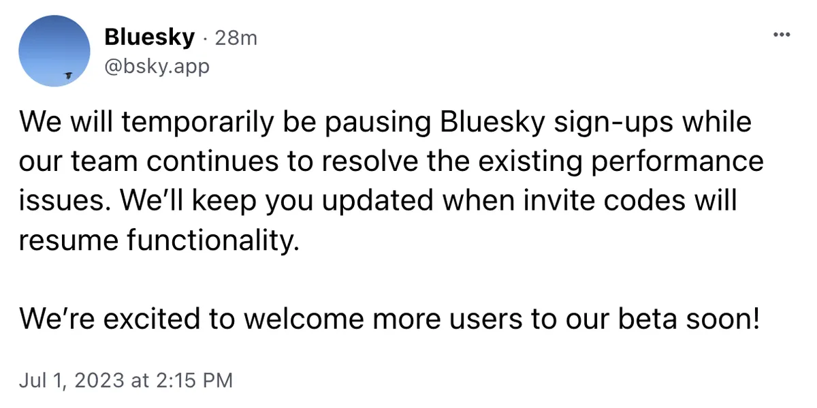Click the 28m relative timestamp
This screenshot has width=817, height=408.
(x=236, y=38)
